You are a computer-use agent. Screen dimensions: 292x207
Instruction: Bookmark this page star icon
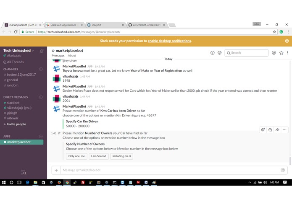tap(274, 32)
